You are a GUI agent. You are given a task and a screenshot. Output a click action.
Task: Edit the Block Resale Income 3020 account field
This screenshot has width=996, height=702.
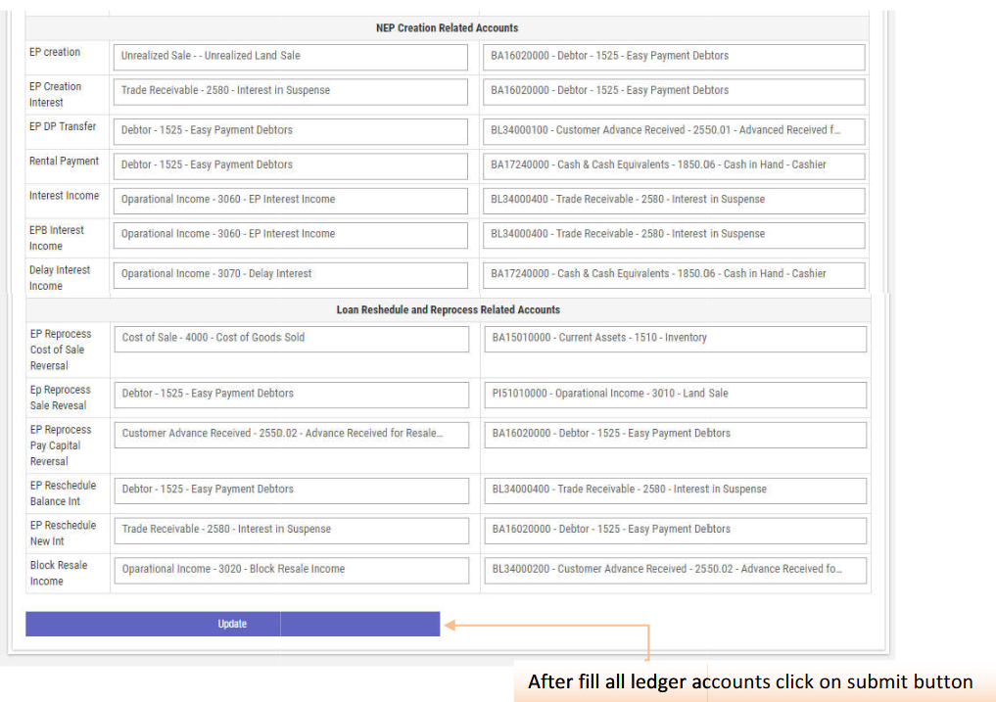coord(290,570)
